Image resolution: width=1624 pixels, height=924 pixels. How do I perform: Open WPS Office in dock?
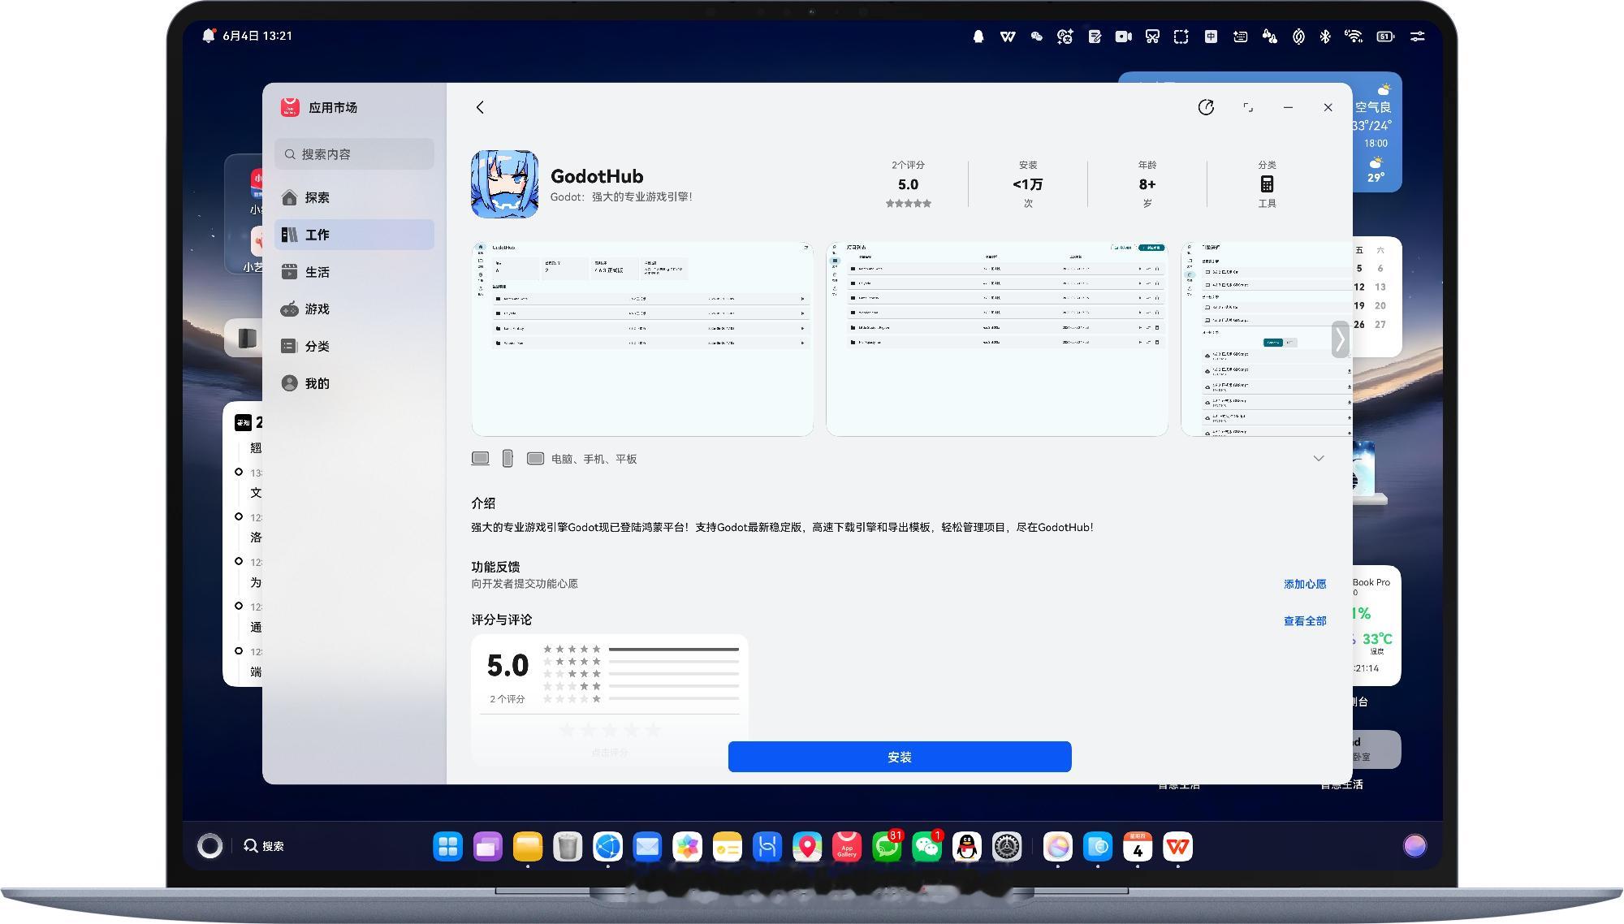[1177, 847]
